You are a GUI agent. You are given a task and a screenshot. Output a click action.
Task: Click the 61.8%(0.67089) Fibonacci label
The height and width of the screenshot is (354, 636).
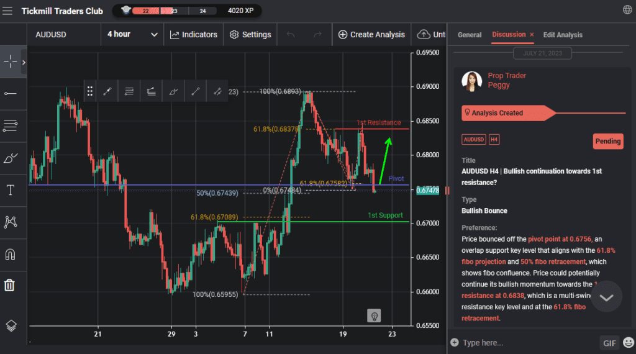(214, 217)
